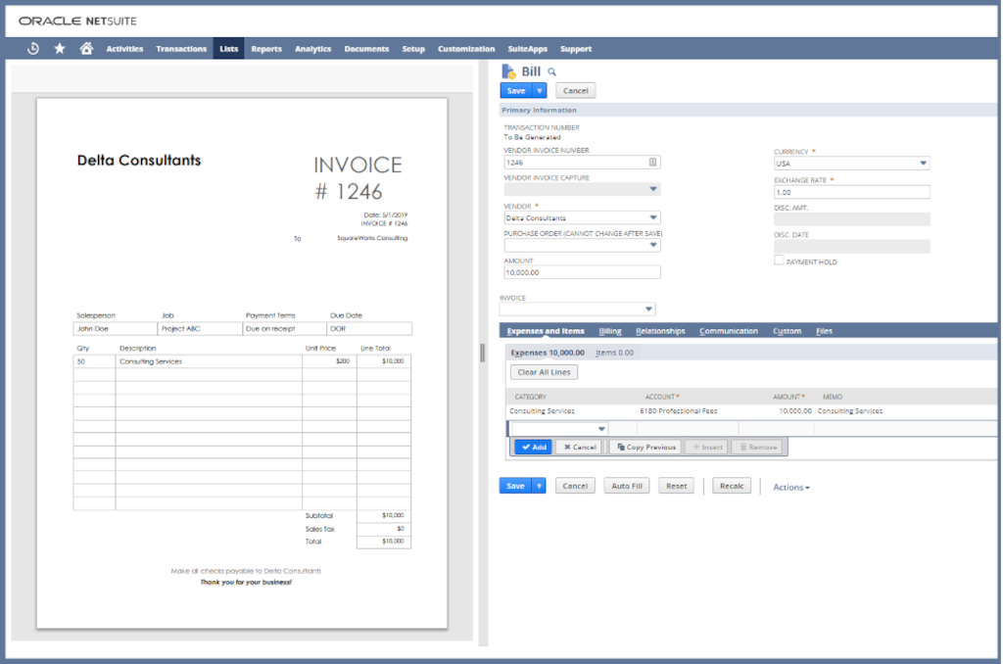
Task: Click the Recalc button
Action: [732, 486]
